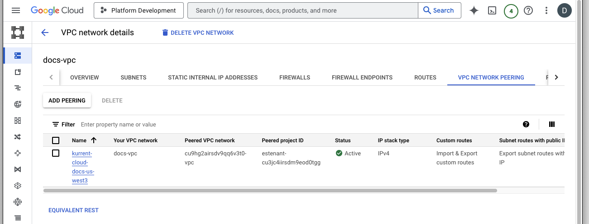Viewport: 589px width, 224px height.
Task: Open the main navigation hamburger menu
Action: point(16,10)
